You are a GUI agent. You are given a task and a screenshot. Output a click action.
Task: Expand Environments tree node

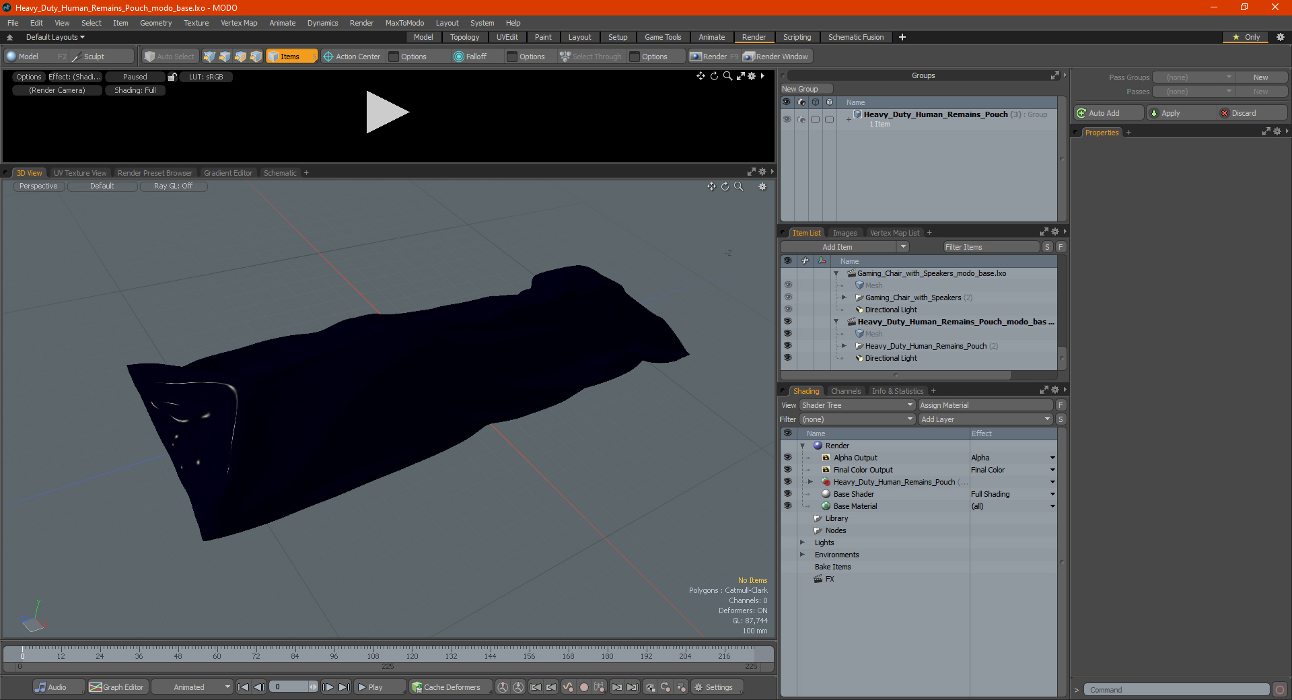802,555
